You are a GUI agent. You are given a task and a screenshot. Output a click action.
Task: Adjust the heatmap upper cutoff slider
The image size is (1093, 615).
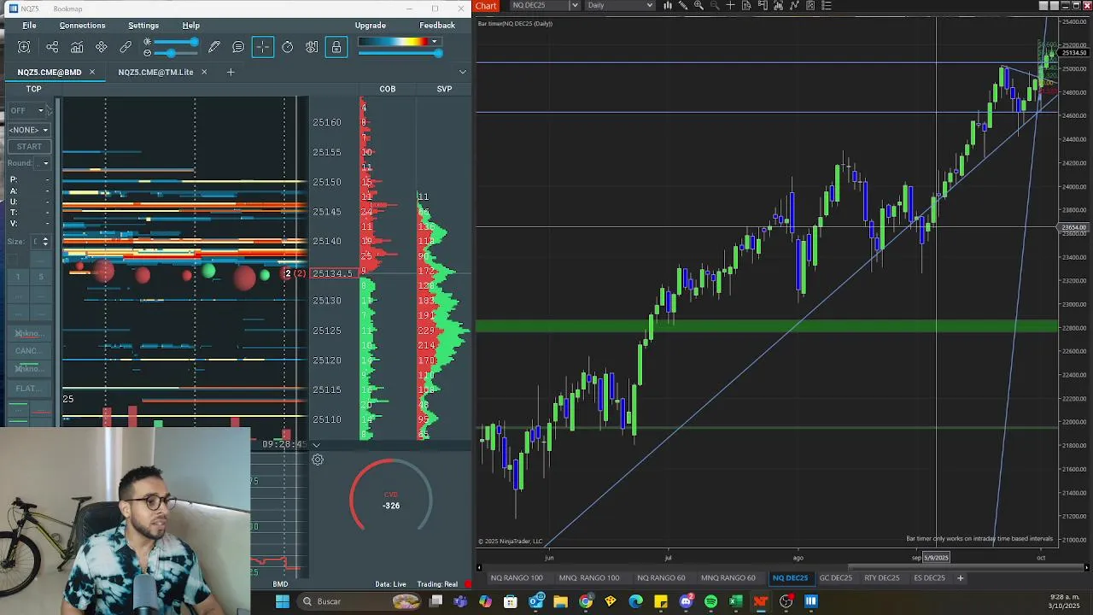(400, 53)
